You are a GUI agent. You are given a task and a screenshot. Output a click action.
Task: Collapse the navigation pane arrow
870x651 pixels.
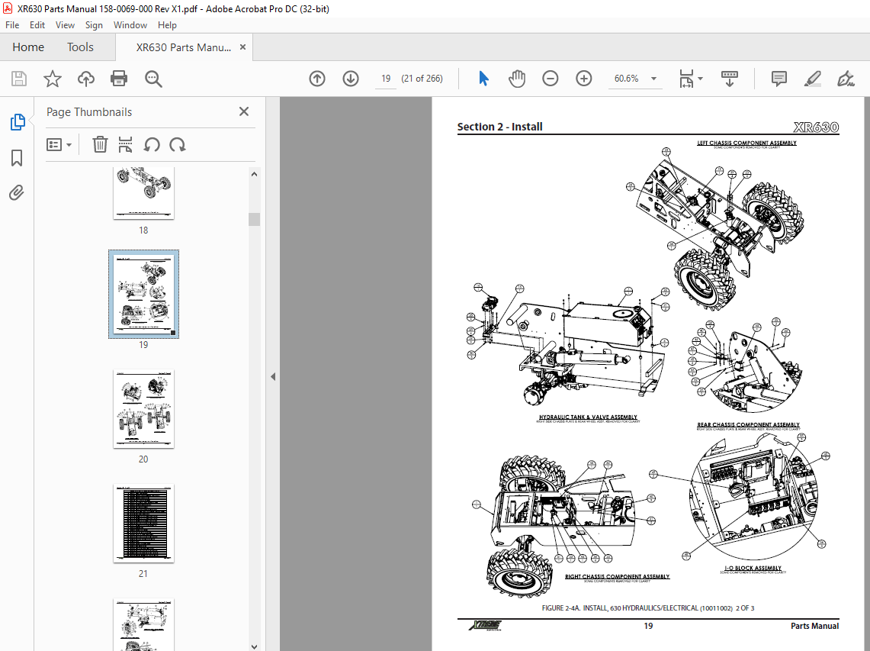point(273,376)
